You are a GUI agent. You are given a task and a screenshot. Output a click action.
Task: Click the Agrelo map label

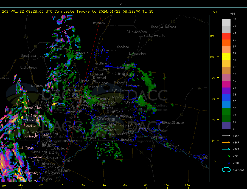pyautogui.click(x=74, y=117)
